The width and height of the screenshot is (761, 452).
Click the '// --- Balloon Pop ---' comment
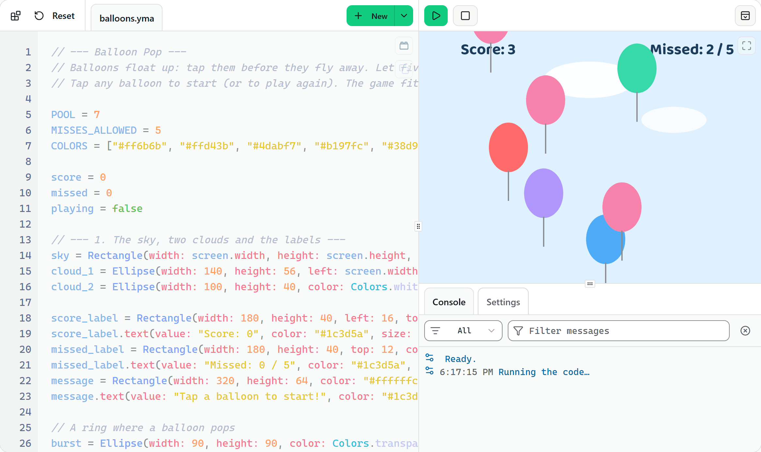pyautogui.click(x=119, y=52)
